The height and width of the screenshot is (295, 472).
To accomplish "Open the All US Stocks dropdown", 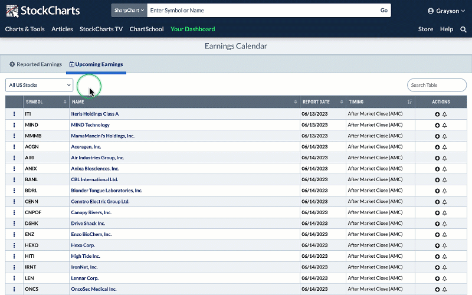I will click(39, 85).
